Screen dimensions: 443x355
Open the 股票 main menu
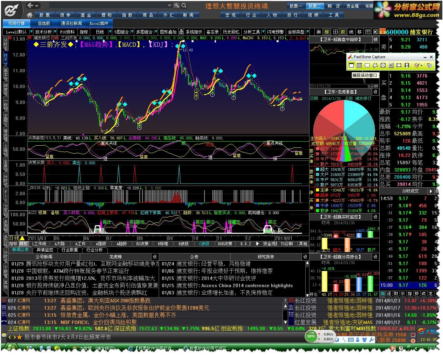44,15
